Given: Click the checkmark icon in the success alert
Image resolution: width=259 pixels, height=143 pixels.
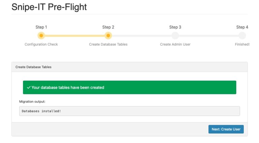Looking at the screenshot, I should coord(29,88).
